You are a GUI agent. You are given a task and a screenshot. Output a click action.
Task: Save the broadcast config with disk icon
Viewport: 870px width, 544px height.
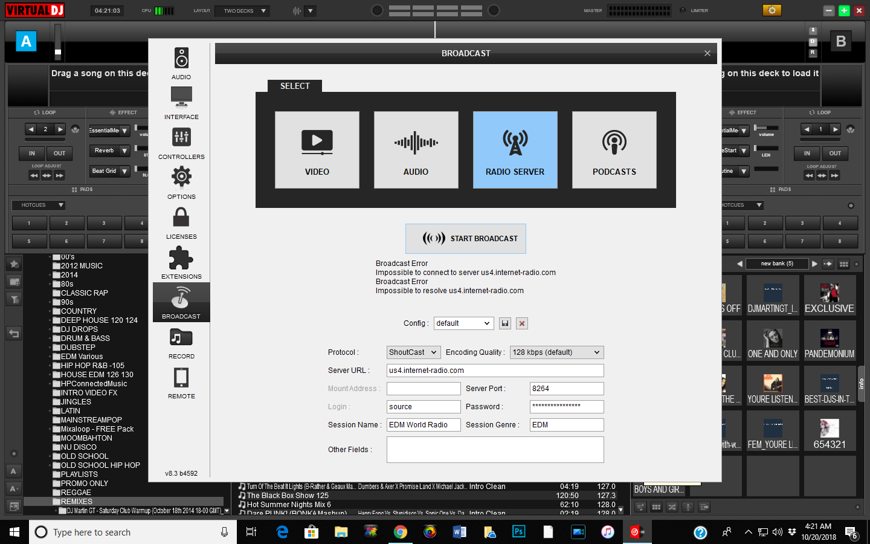pos(505,323)
